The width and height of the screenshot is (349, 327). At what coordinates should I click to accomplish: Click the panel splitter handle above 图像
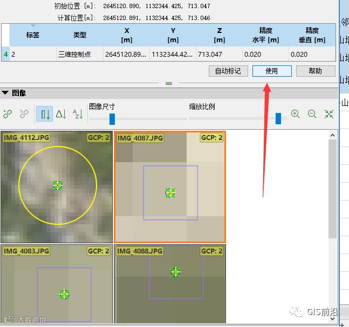(169, 83)
